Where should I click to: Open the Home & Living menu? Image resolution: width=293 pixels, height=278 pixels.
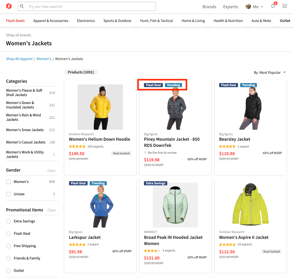(x=193, y=21)
